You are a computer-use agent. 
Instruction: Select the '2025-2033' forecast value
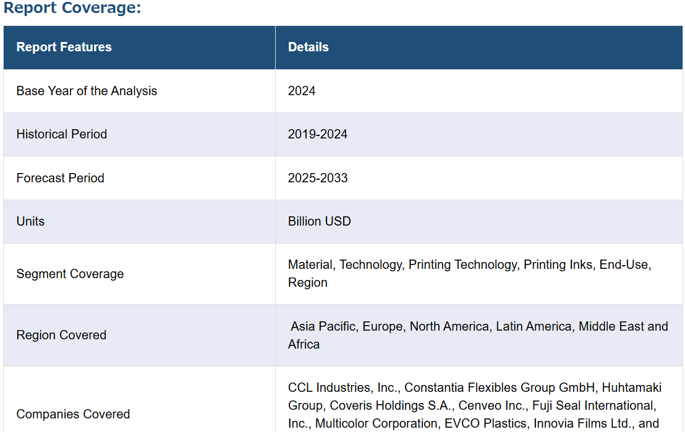318,178
